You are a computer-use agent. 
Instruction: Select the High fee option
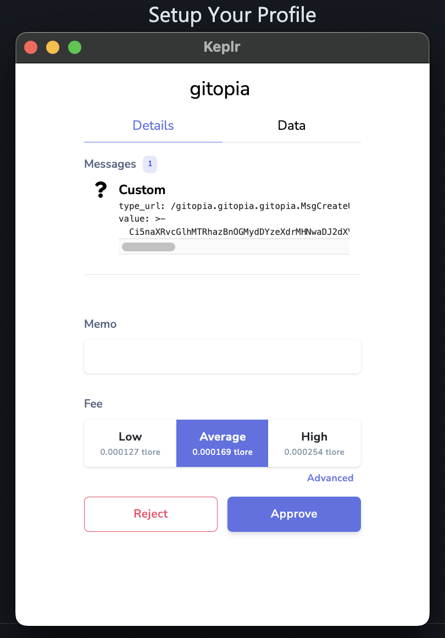click(x=314, y=443)
